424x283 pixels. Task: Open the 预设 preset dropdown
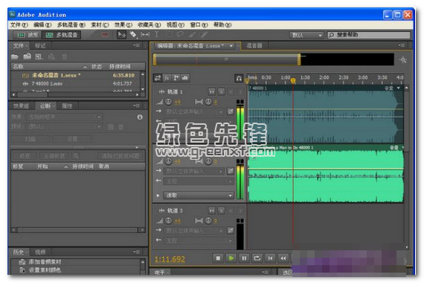65,127
